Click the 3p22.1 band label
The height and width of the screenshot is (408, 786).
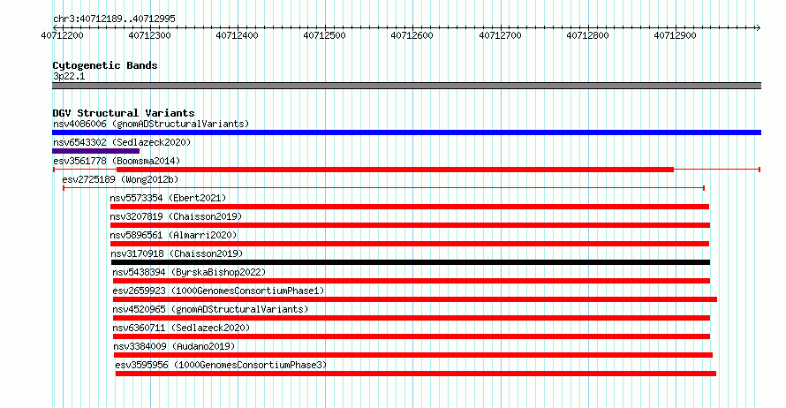69,76
